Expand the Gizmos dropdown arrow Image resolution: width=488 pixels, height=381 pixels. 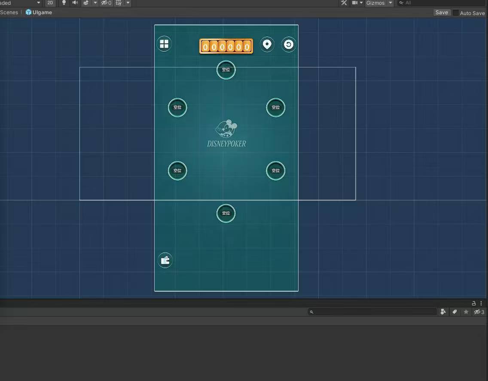(x=390, y=3)
